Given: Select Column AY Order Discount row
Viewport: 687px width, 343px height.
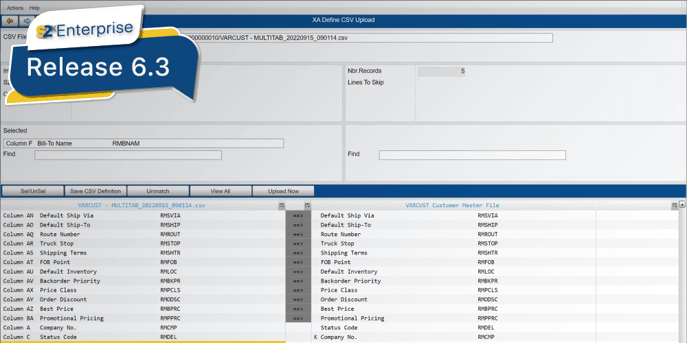Looking at the screenshot, I should point(143,300).
